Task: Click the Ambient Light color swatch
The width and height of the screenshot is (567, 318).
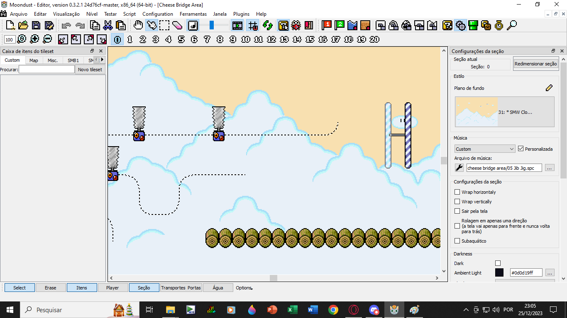Action: point(499,272)
